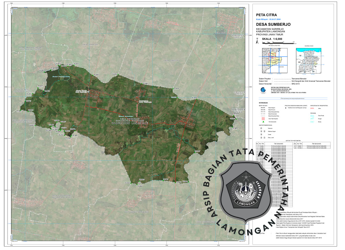This screenshot has width=345, height=250.
Task: Click the Garis Pantai symbol in legend
Action: (x=313, y=115)
